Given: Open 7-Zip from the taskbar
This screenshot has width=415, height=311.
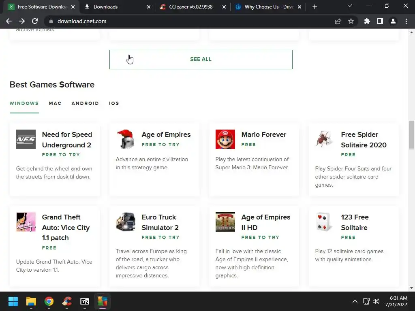Looking at the screenshot, I should [x=85, y=301].
